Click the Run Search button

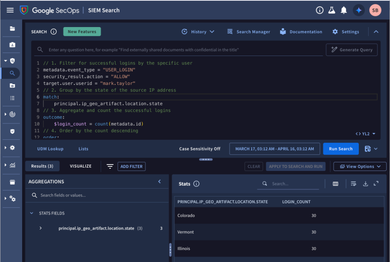(340, 149)
